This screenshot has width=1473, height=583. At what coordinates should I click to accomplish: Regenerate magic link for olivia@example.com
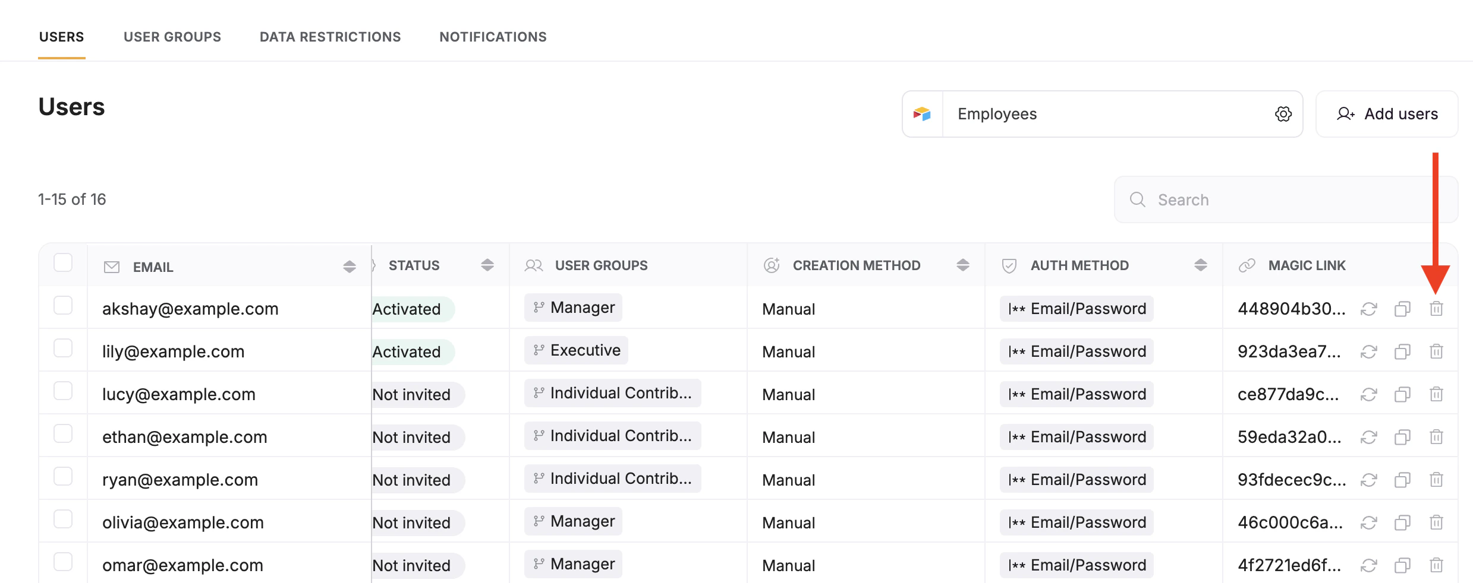click(x=1369, y=522)
